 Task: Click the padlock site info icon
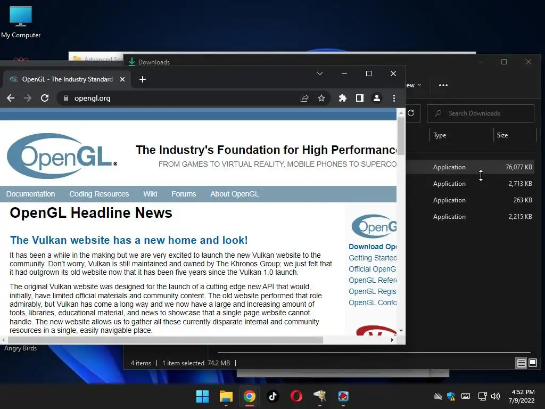click(x=65, y=99)
